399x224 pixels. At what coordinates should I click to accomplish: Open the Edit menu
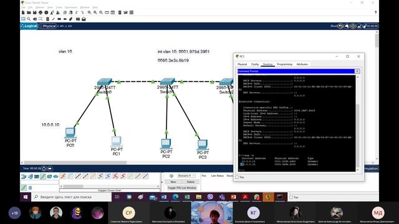point(31,7)
